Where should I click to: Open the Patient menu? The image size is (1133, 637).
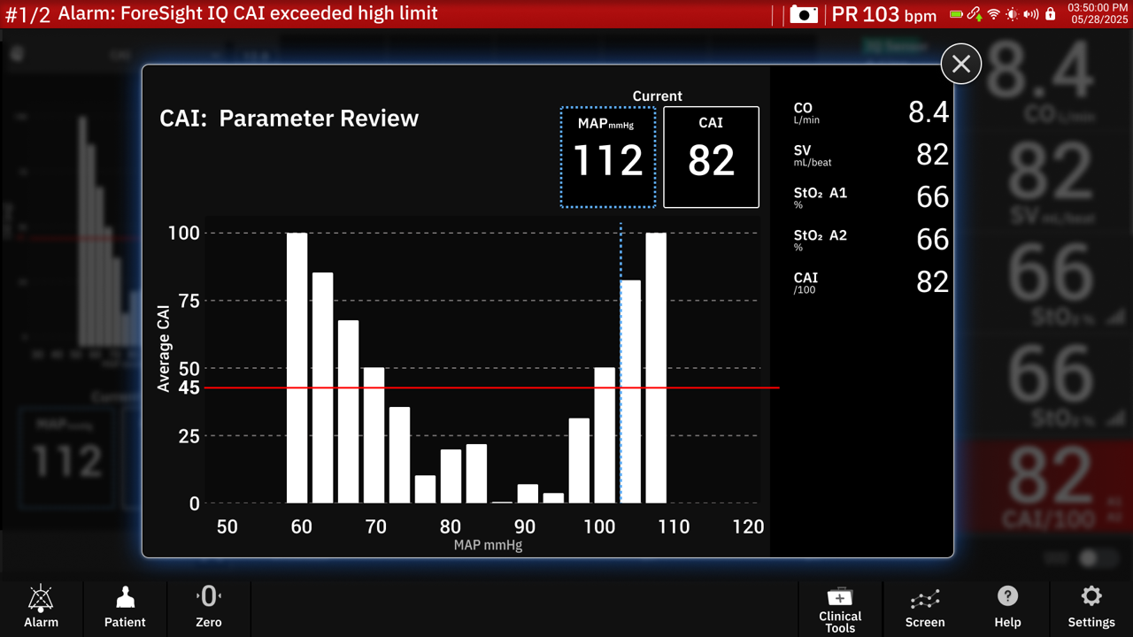(x=125, y=607)
